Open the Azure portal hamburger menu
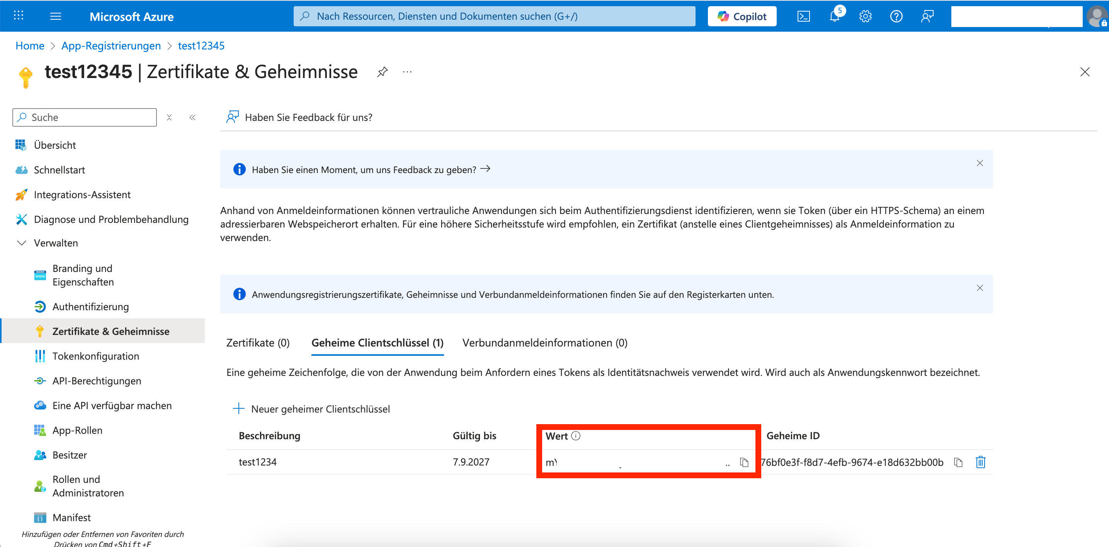This screenshot has height=547, width=1109. tap(56, 16)
